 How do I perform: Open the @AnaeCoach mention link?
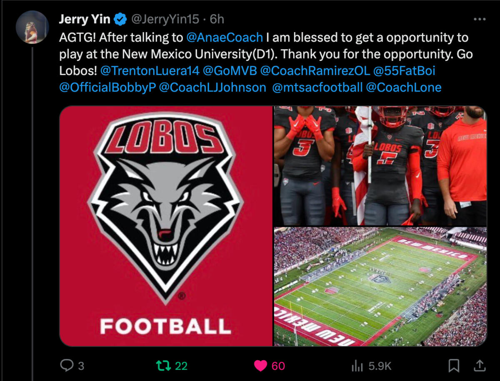[225, 37]
